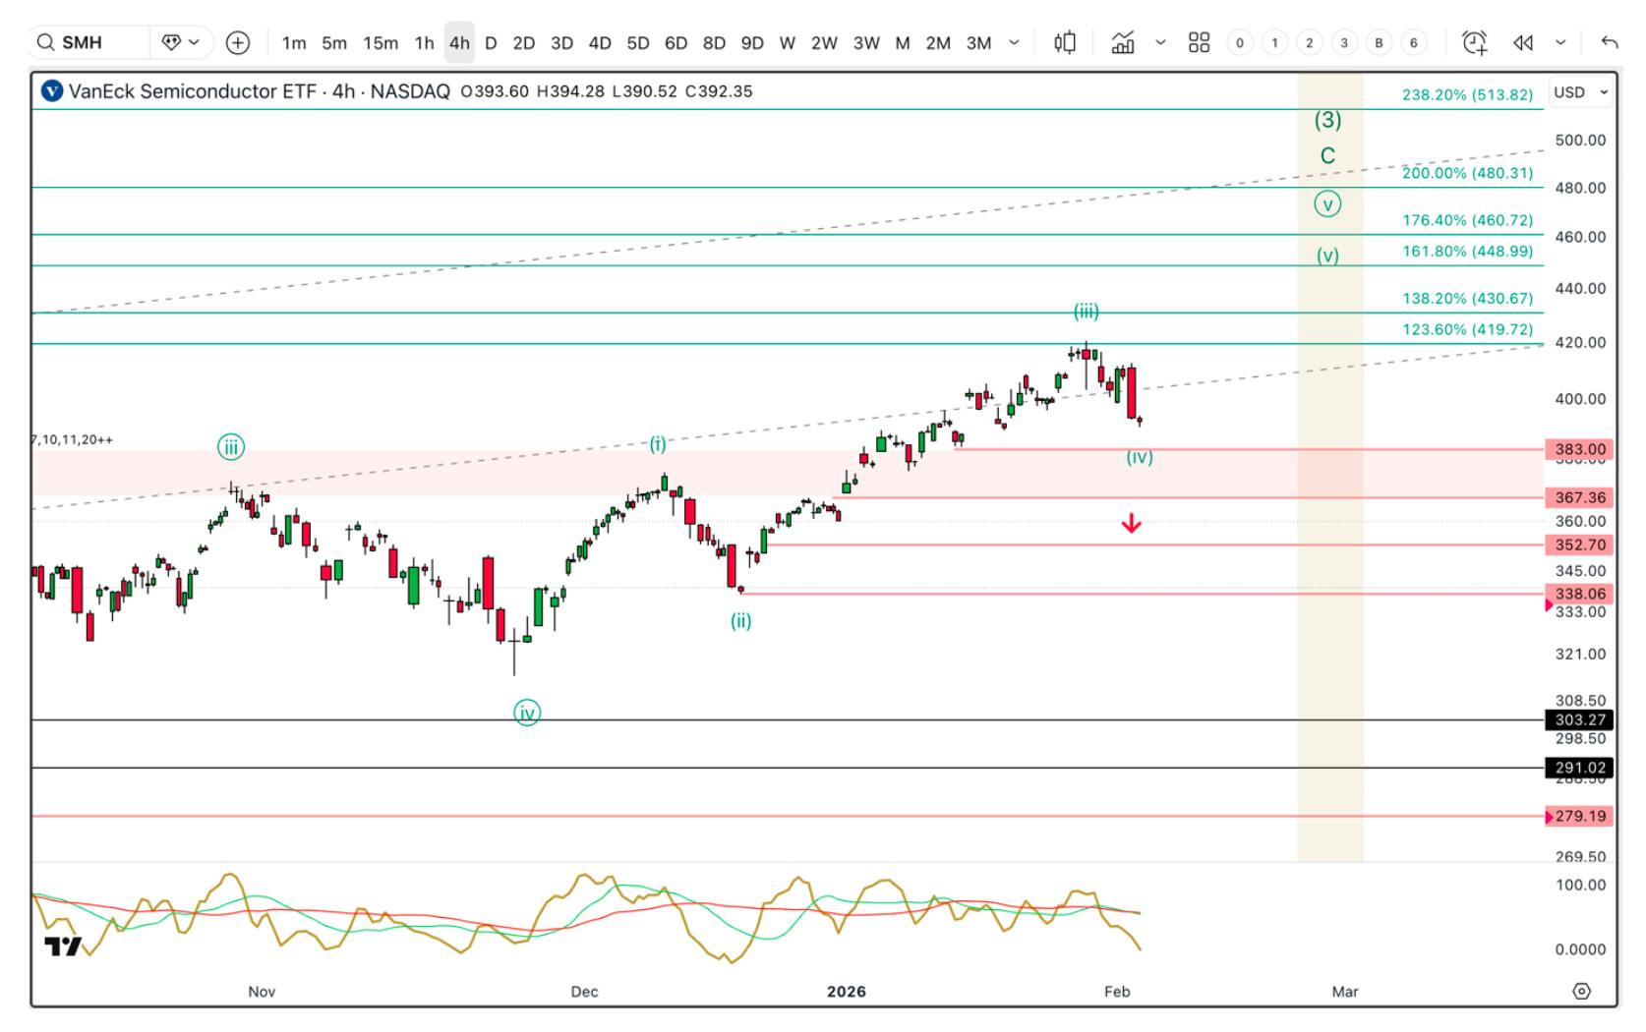Click the 238.20% (513.82) Fibonacci label
Screen dimensions: 1646x1032
pos(1467,95)
